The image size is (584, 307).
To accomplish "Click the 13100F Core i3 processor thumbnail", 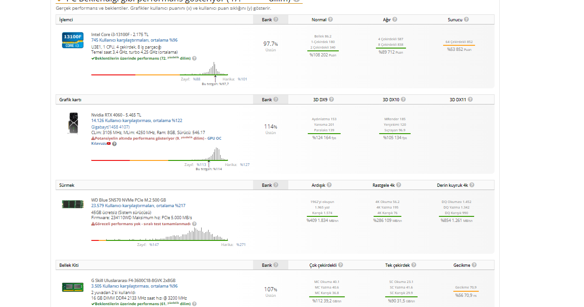I will pyautogui.click(x=72, y=40).
